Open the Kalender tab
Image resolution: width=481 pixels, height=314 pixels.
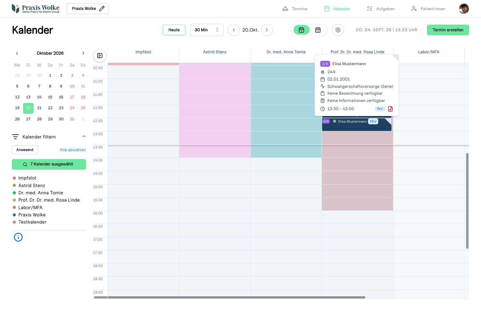click(x=337, y=9)
